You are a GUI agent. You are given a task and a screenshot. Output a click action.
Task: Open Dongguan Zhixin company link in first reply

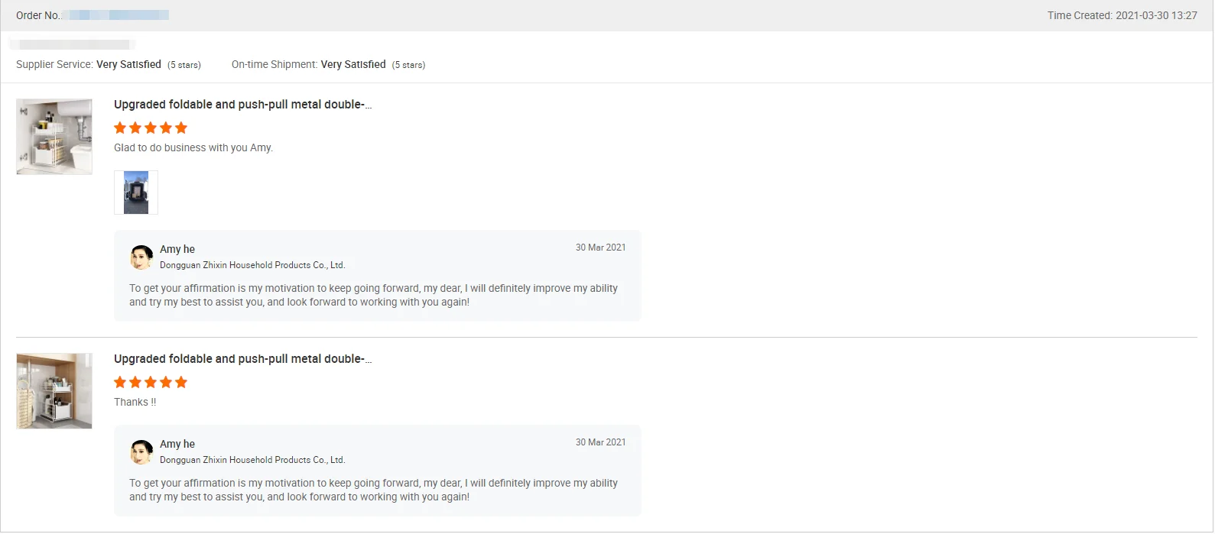(252, 265)
